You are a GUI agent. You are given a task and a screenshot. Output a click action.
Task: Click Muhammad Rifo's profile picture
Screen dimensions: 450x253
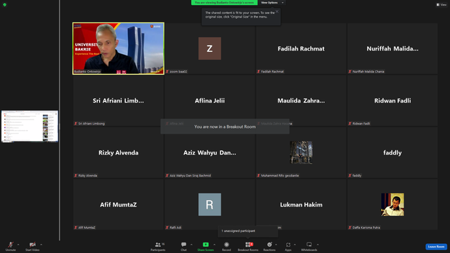tap(301, 153)
